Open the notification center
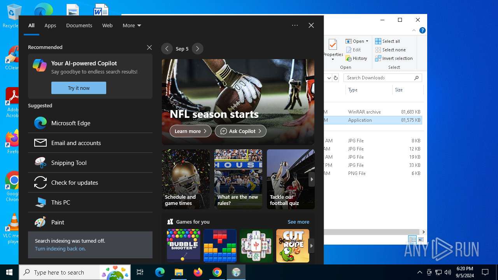 pos(485,272)
